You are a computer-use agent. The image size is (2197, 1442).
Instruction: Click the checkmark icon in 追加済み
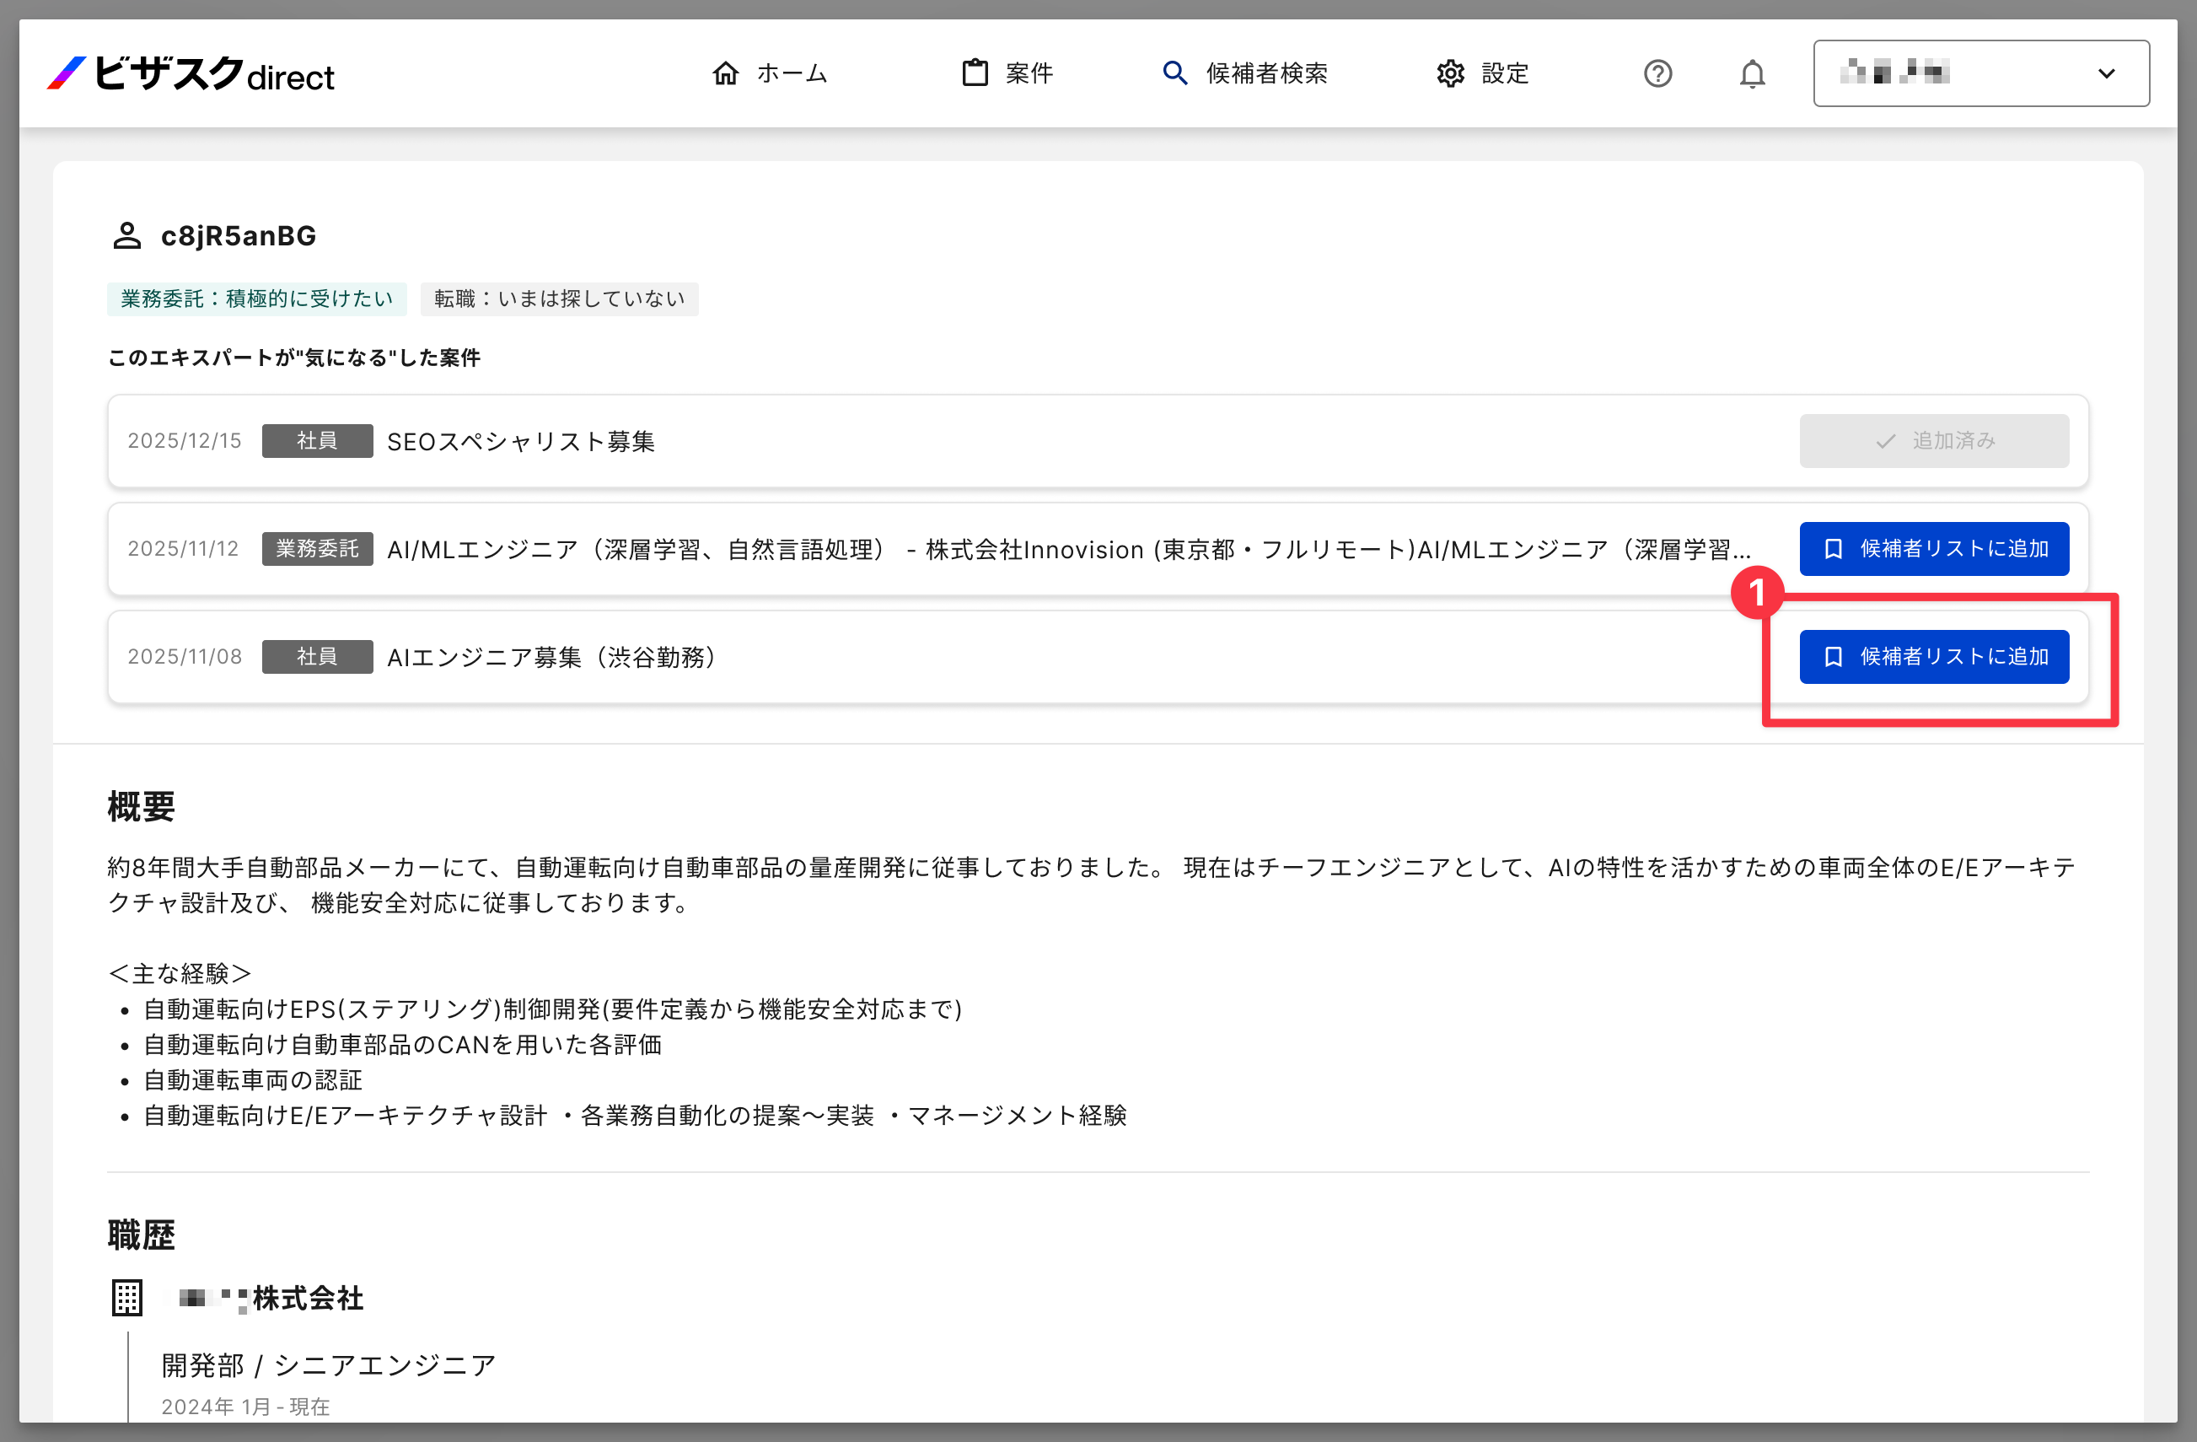click(1885, 440)
